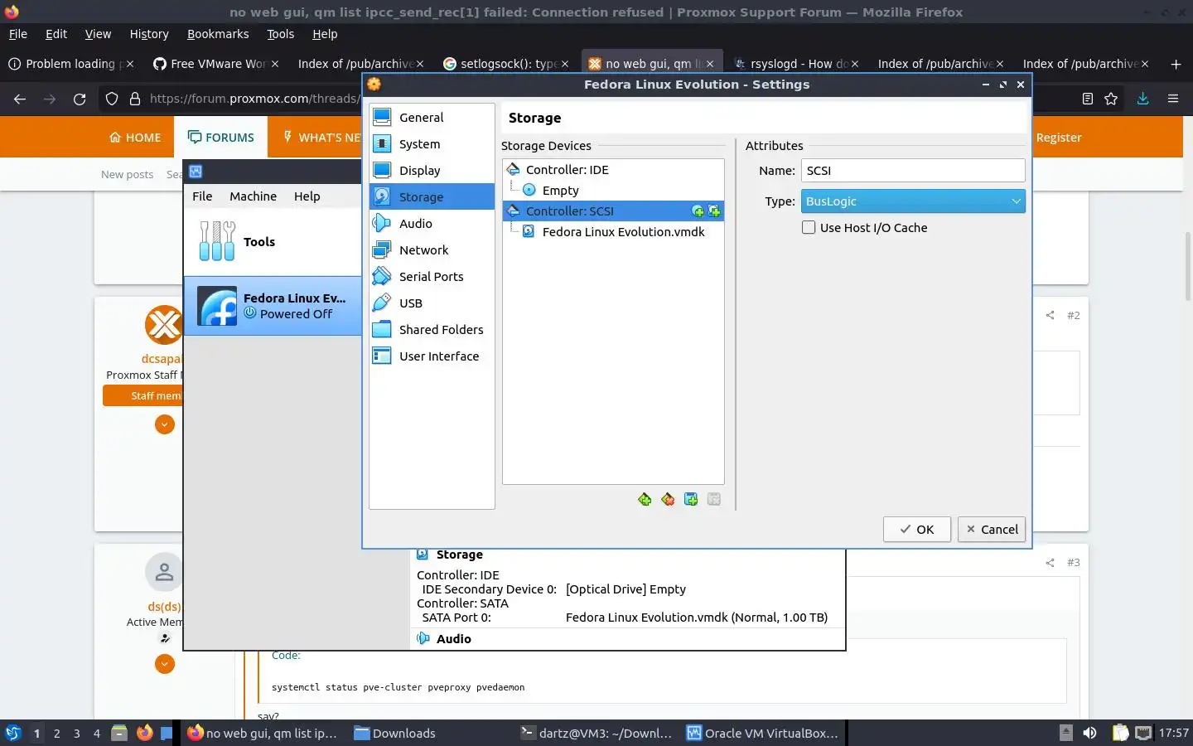The height and width of the screenshot is (746, 1193).
Task: Open Firefox reader view icon
Action: pos(1088,99)
